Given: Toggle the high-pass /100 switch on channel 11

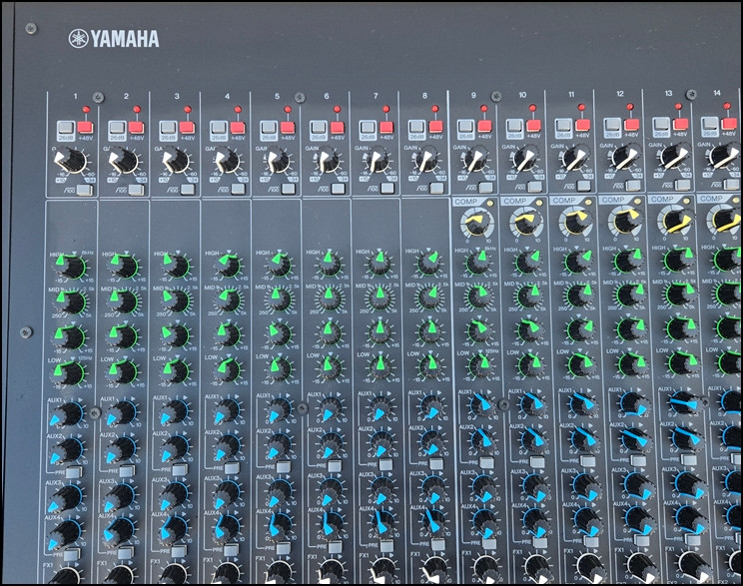Looking at the screenshot, I should point(584,186).
